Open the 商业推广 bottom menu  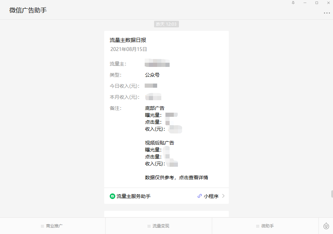click(52, 226)
